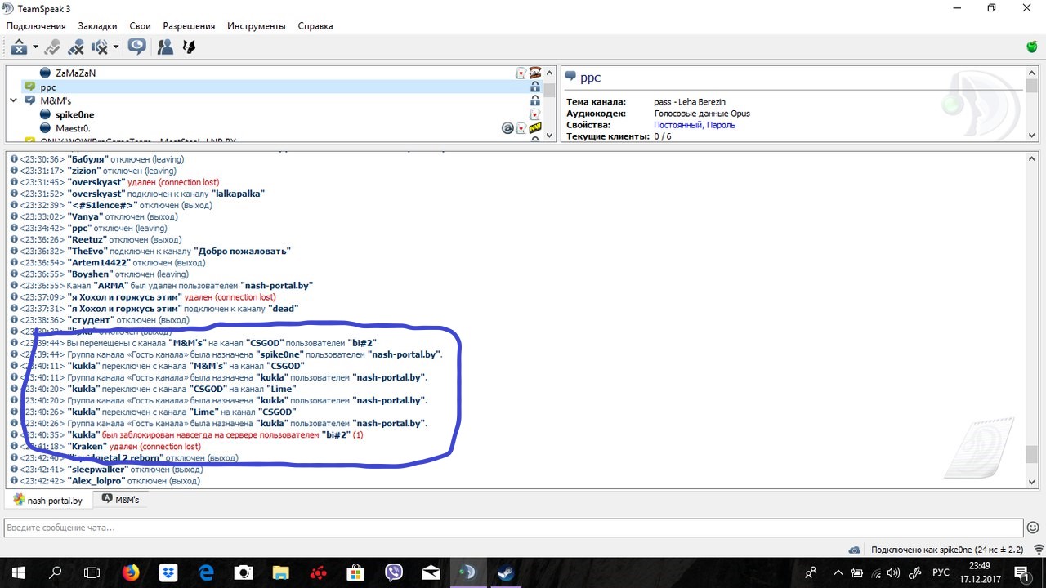Toggle the crossed-out microphone mute icon

[x=77, y=47]
